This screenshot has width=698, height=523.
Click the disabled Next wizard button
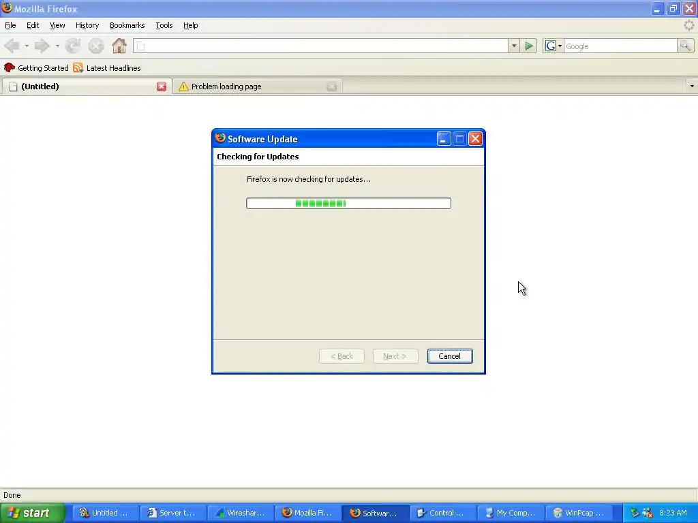click(395, 355)
